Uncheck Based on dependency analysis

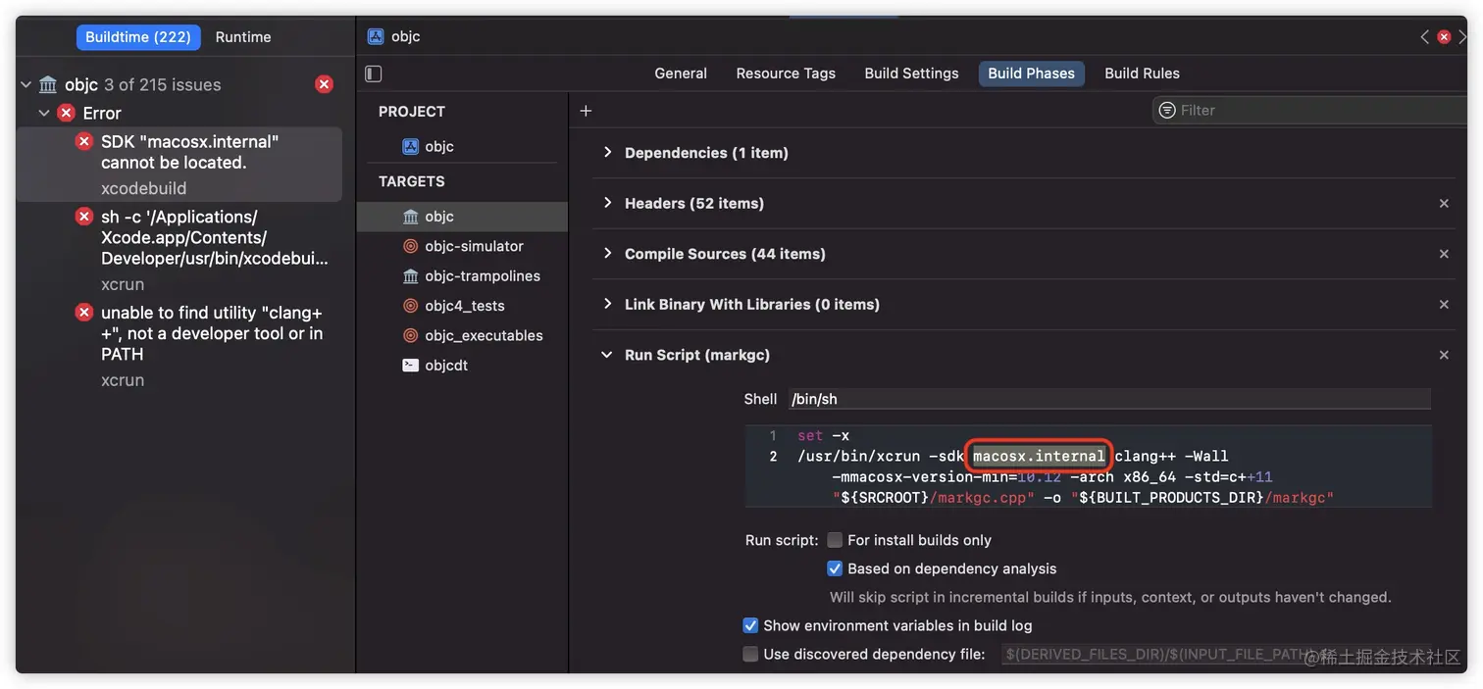click(835, 568)
